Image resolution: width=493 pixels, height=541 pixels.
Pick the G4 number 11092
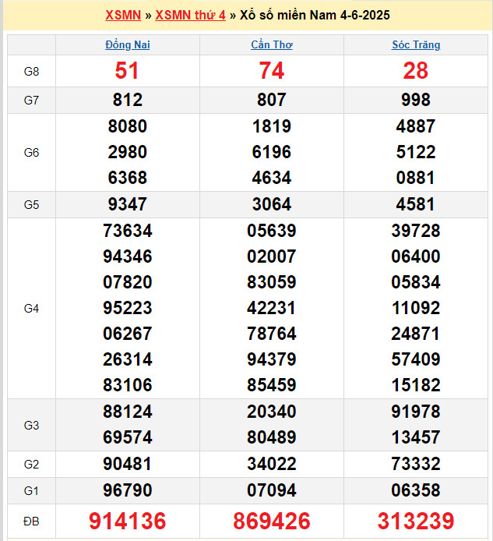[x=416, y=308]
